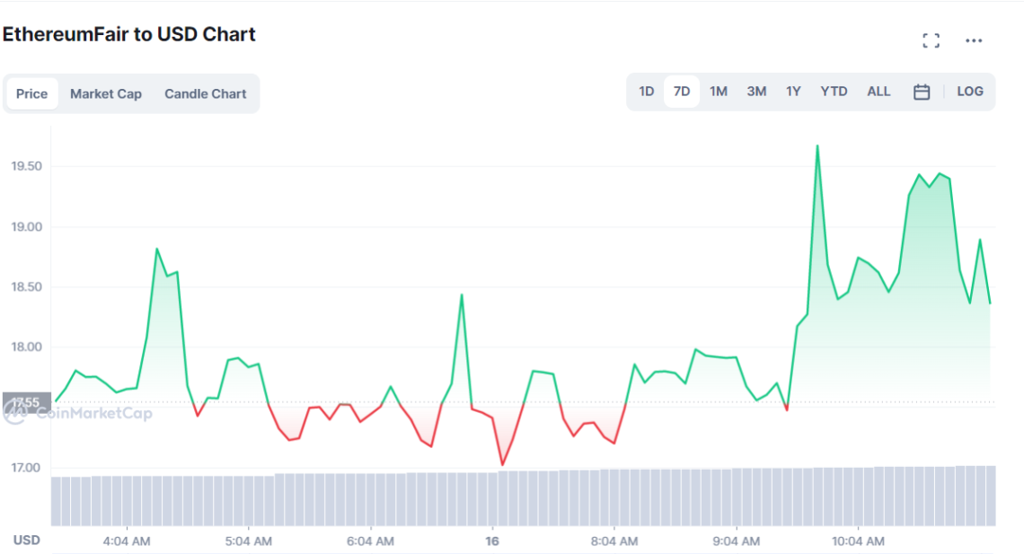1024x554 pixels.
Task: Toggle LOG scale on the chart
Action: (x=970, y=92)
